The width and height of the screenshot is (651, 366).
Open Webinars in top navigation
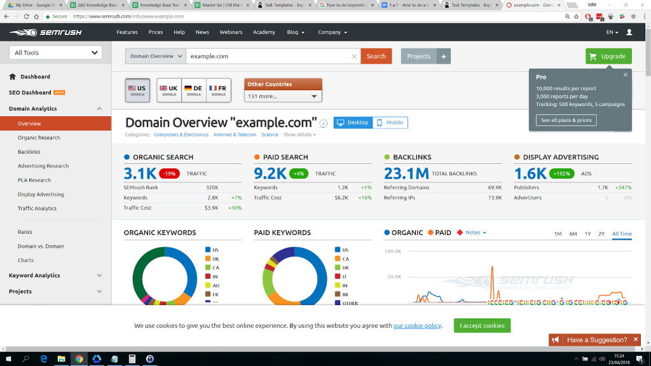tap(231, 32)
